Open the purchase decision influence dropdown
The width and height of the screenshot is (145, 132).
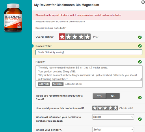point(113,117)
